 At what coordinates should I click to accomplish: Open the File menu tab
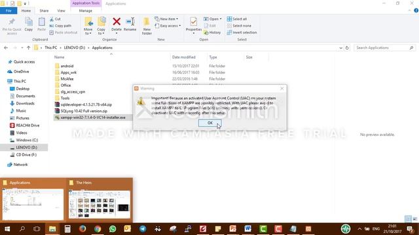[9, 10]
